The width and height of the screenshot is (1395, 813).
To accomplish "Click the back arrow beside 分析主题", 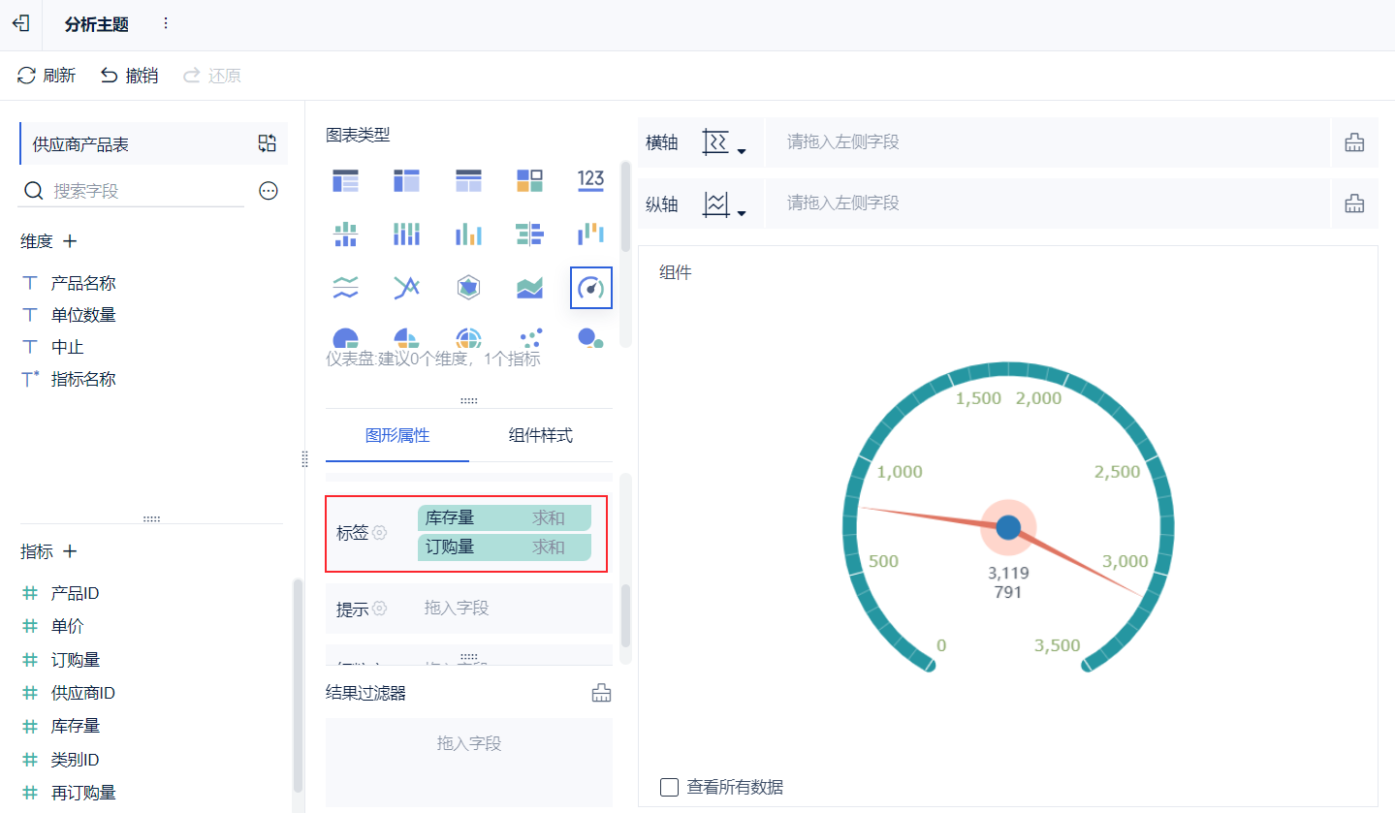I will tap(20, 24).
